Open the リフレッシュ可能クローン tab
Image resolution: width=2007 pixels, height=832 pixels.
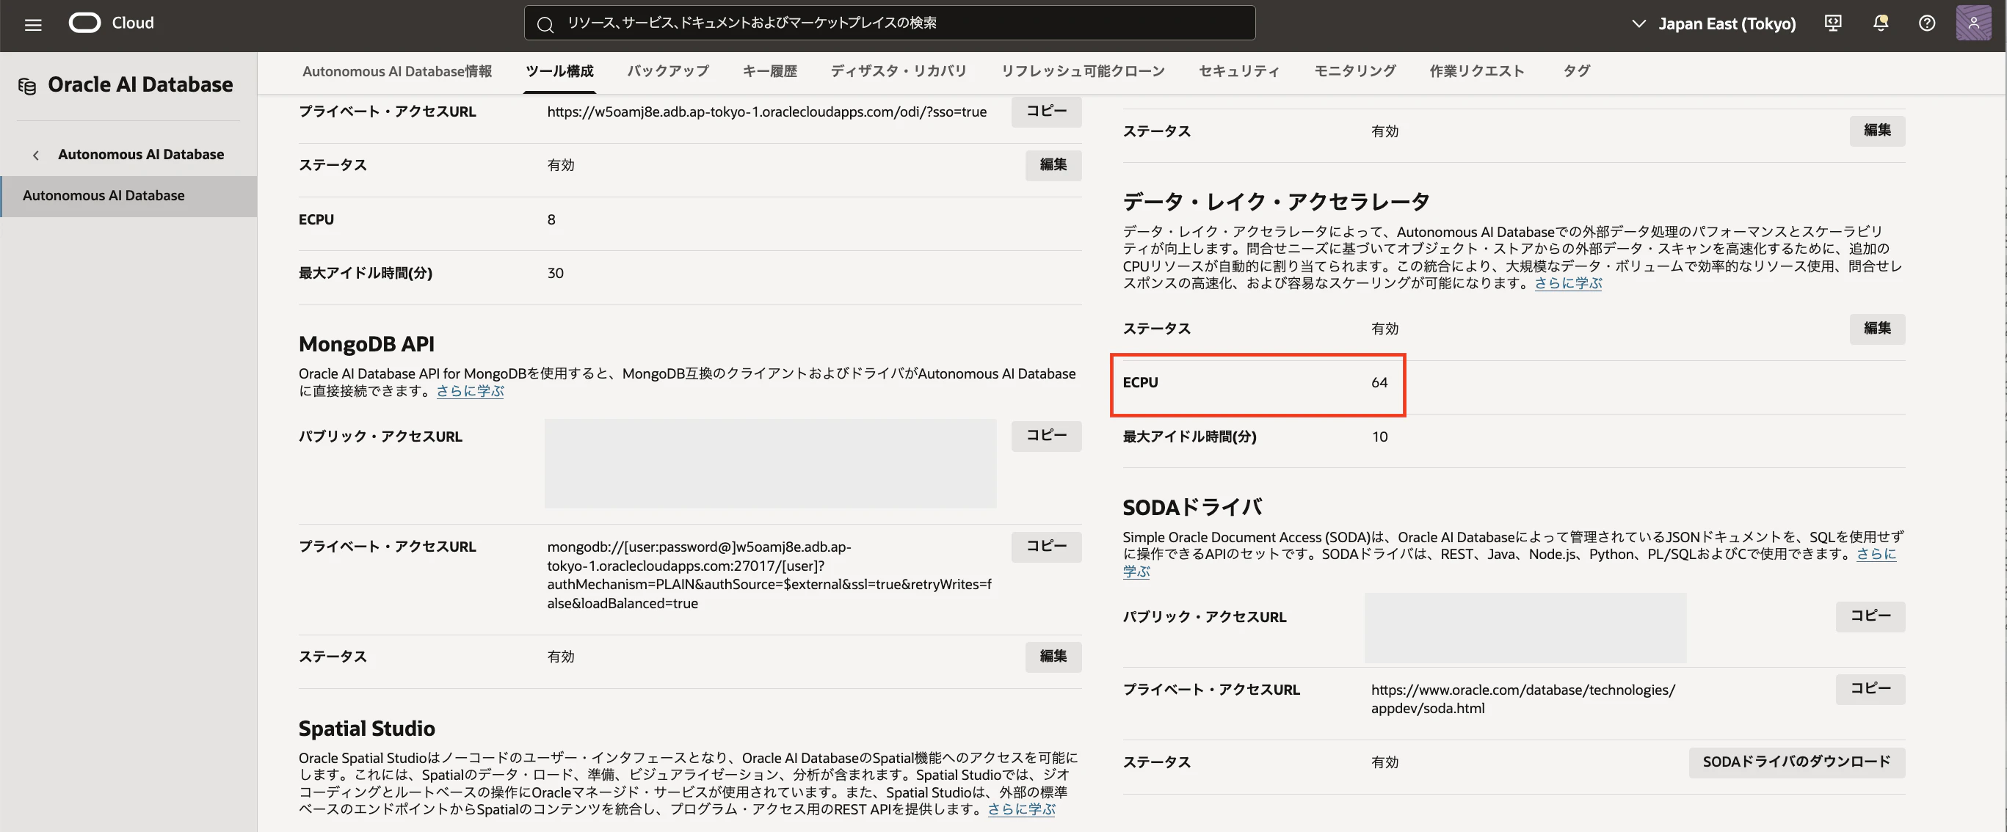(x=1082, y=71)
